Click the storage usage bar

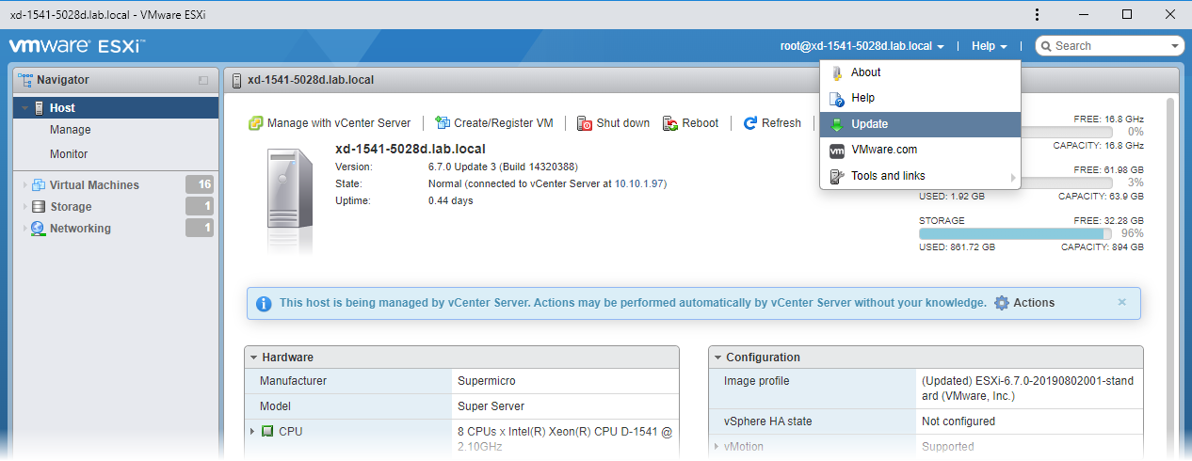[1016, 233]
